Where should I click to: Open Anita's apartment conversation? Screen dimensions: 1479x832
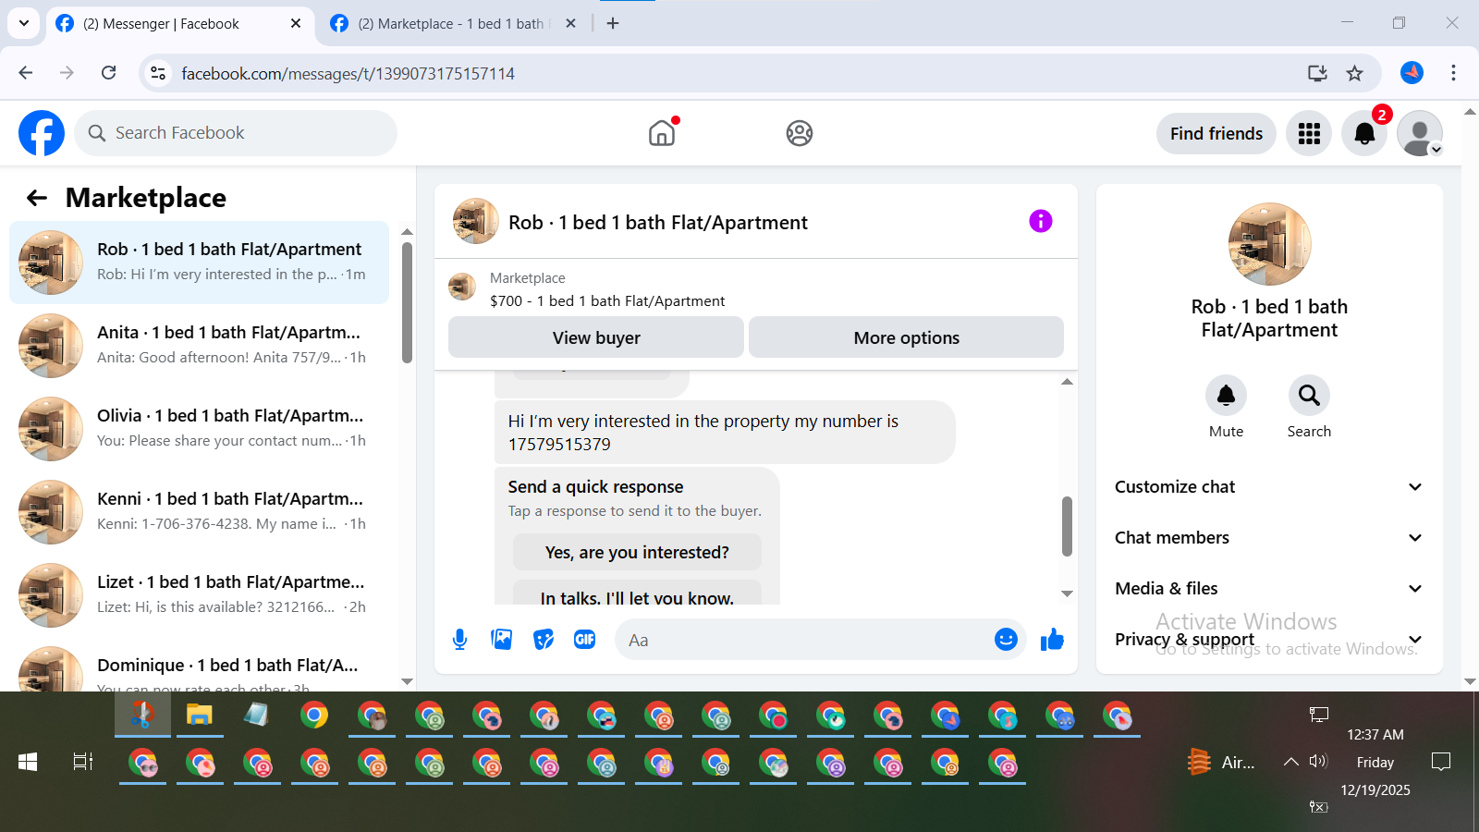point(199,346)
